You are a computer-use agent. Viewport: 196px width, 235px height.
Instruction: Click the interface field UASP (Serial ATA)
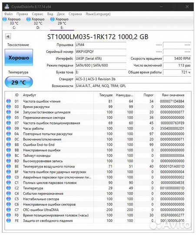tap(100, 58)
